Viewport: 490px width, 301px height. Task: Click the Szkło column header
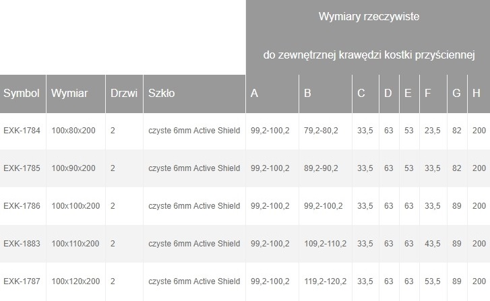(x=162, y=94)
